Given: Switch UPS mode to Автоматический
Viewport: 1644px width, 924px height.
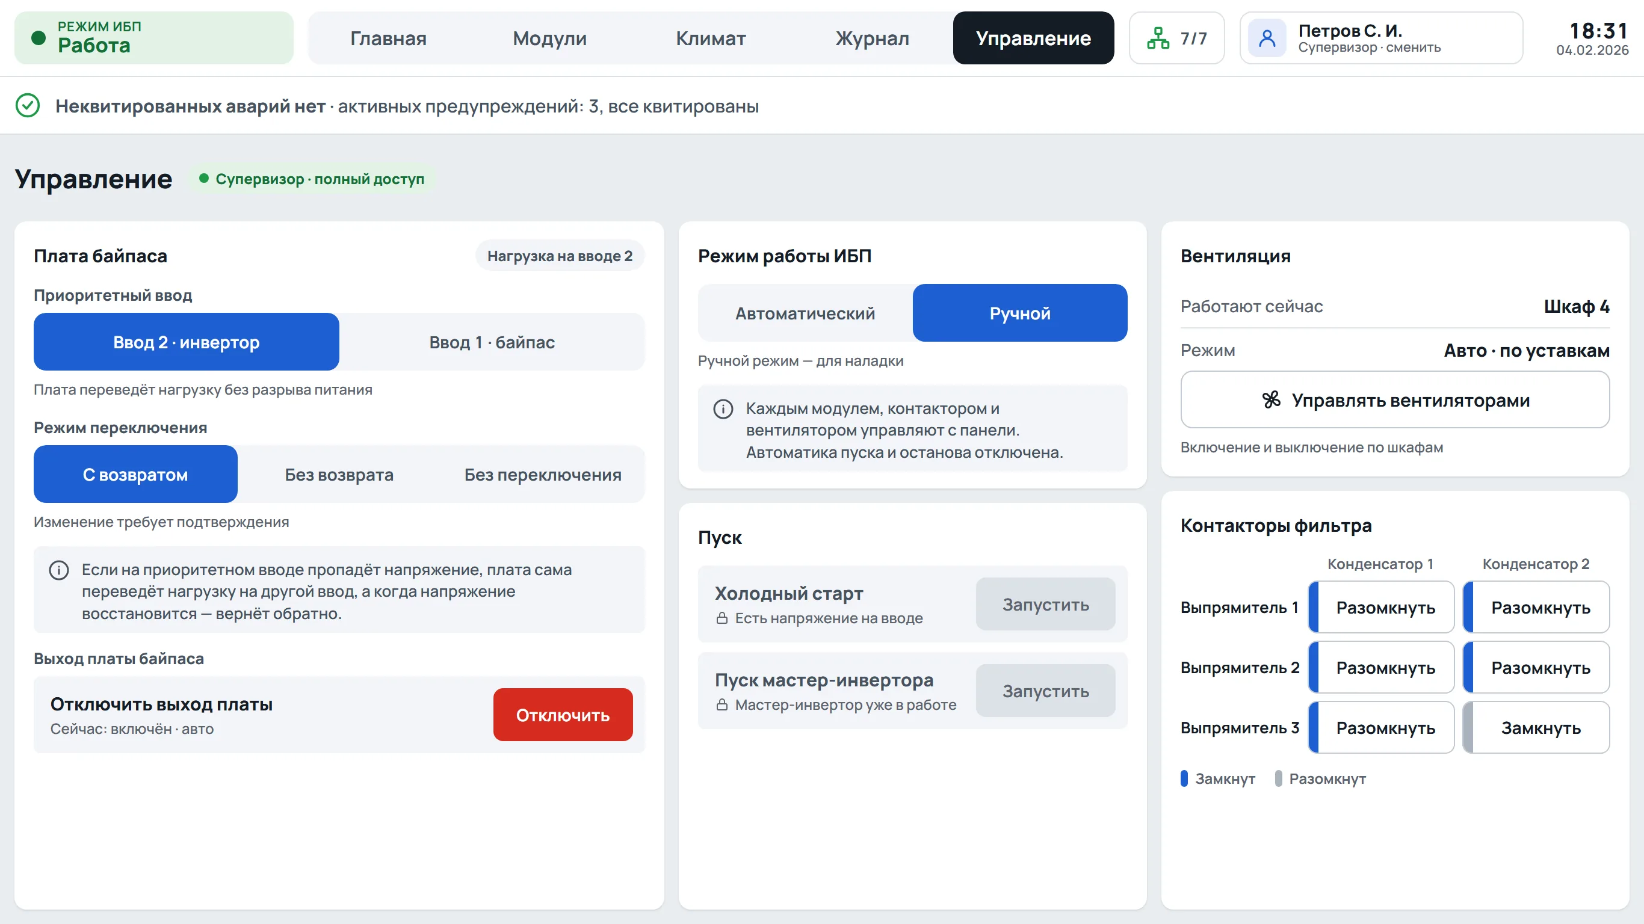Looking at the screenshot, I should tap(805, 313).
